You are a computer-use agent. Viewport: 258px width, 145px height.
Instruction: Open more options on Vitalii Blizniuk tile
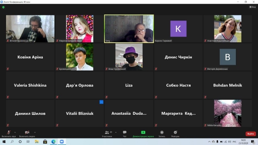[101, 102]
